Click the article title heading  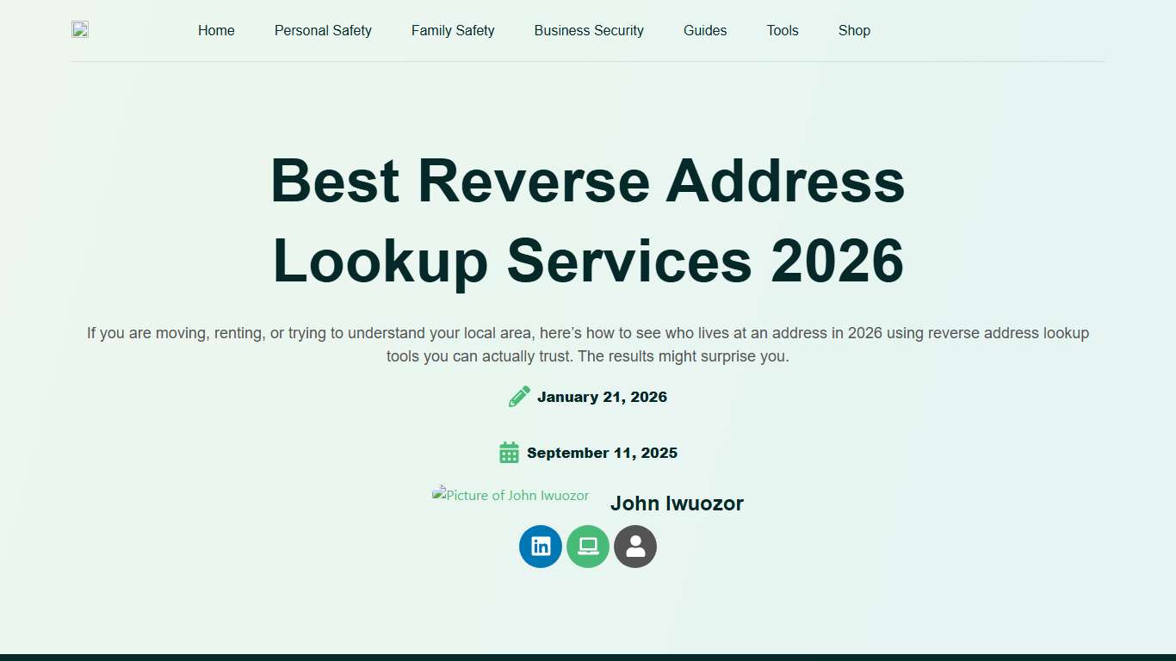click(x=588, y=221)
